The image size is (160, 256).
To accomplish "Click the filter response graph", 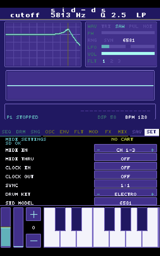I will coord(43,44).
